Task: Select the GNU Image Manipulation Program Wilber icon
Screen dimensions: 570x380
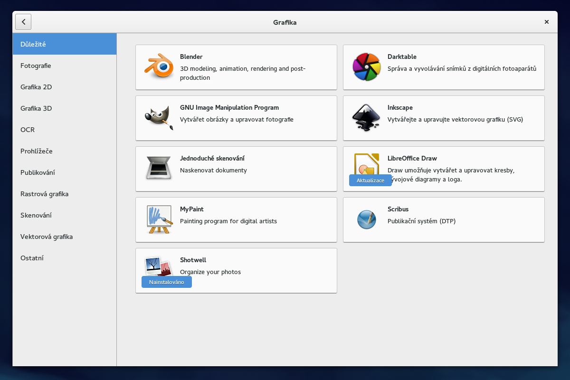Action: 159,118
